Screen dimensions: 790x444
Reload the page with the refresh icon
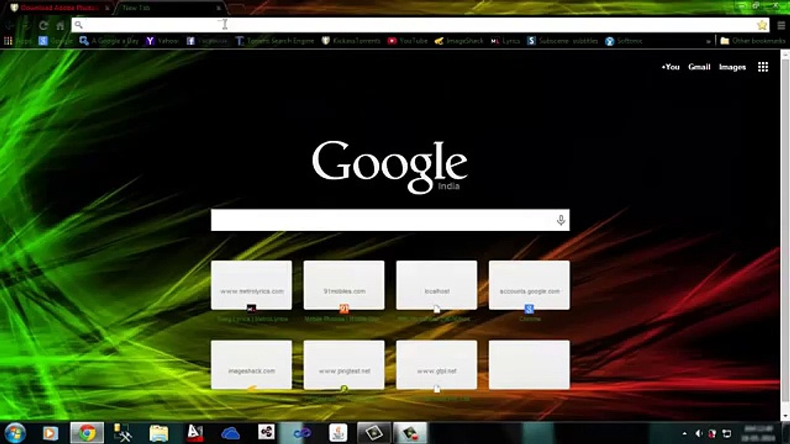[x=43, y=25]
